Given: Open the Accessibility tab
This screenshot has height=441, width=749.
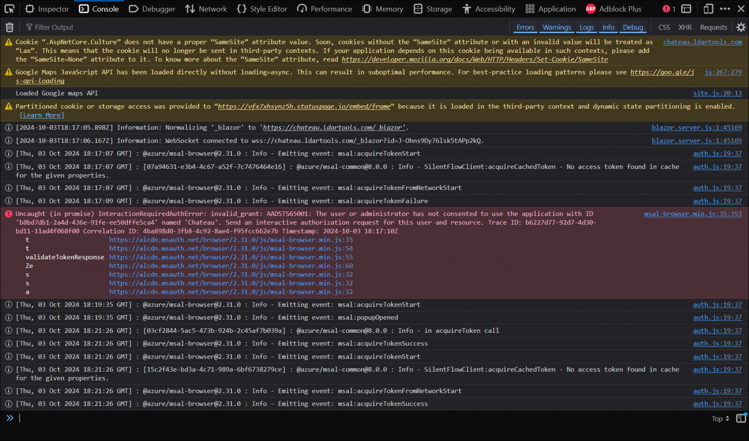Looking at the screenshot, I should point(489,9).
